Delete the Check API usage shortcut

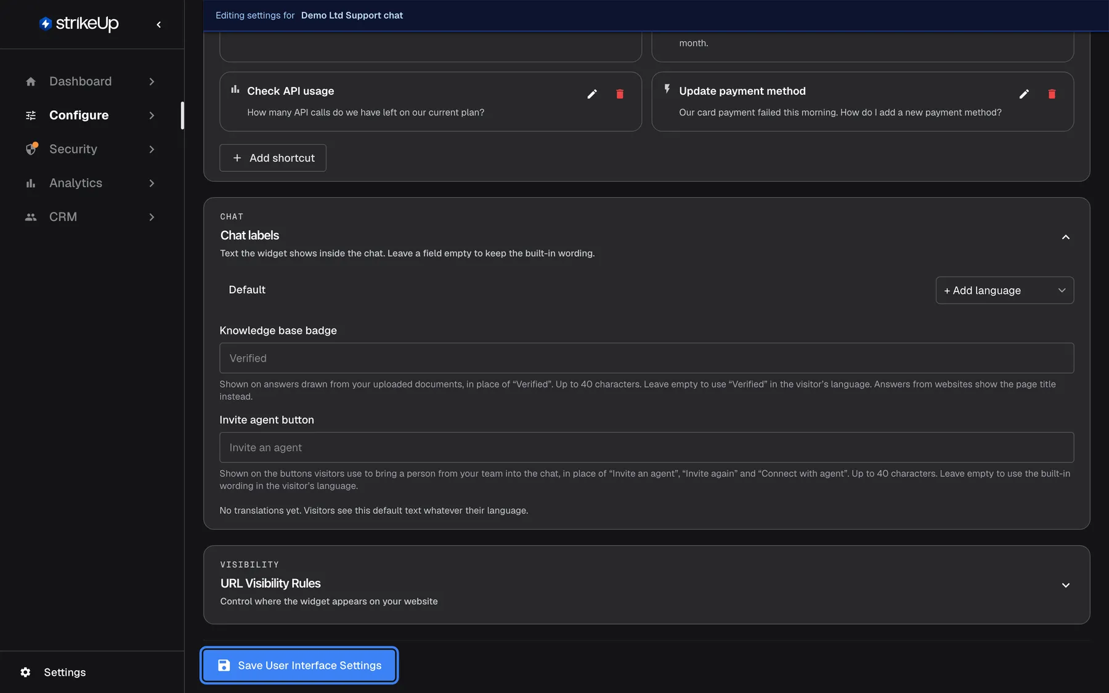(x=620, y=94)
